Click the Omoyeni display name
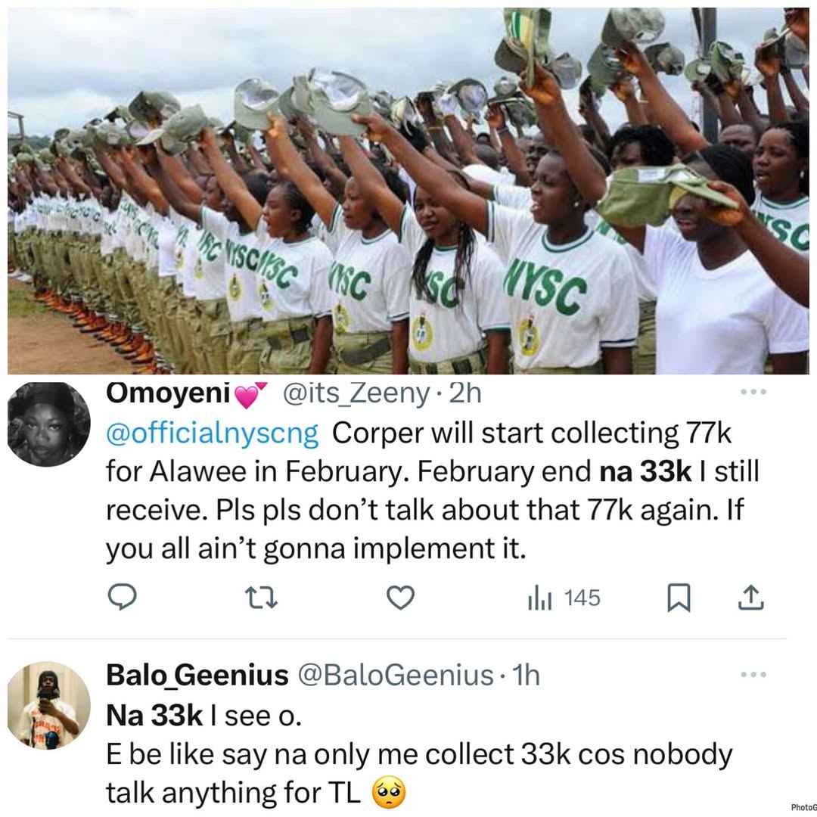This screenshot has height=817, width=817. (x=169, y=394)
